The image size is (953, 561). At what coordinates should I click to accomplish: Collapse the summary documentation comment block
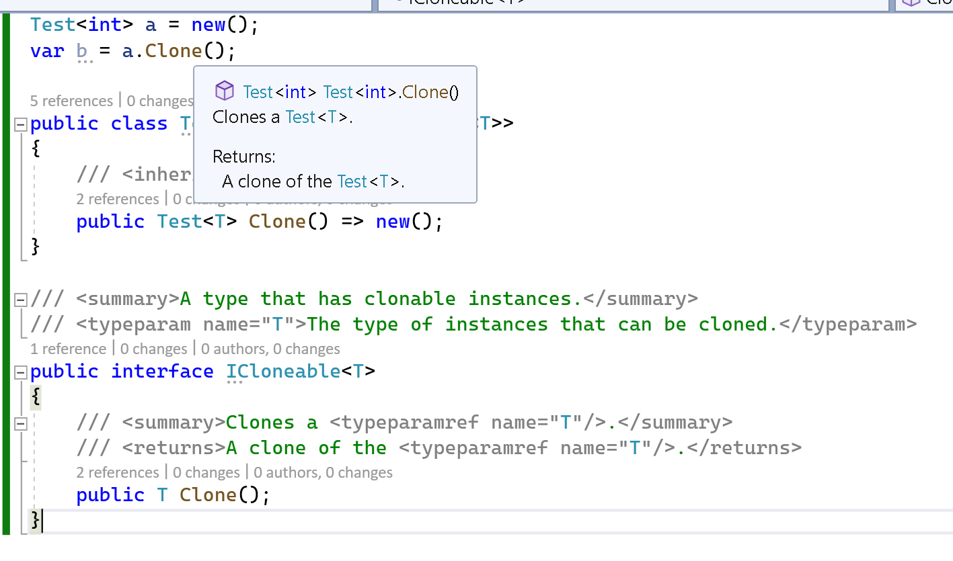click(x=20, y=298)
